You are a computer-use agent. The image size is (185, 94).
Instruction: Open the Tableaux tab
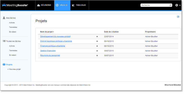click(80, 5)
